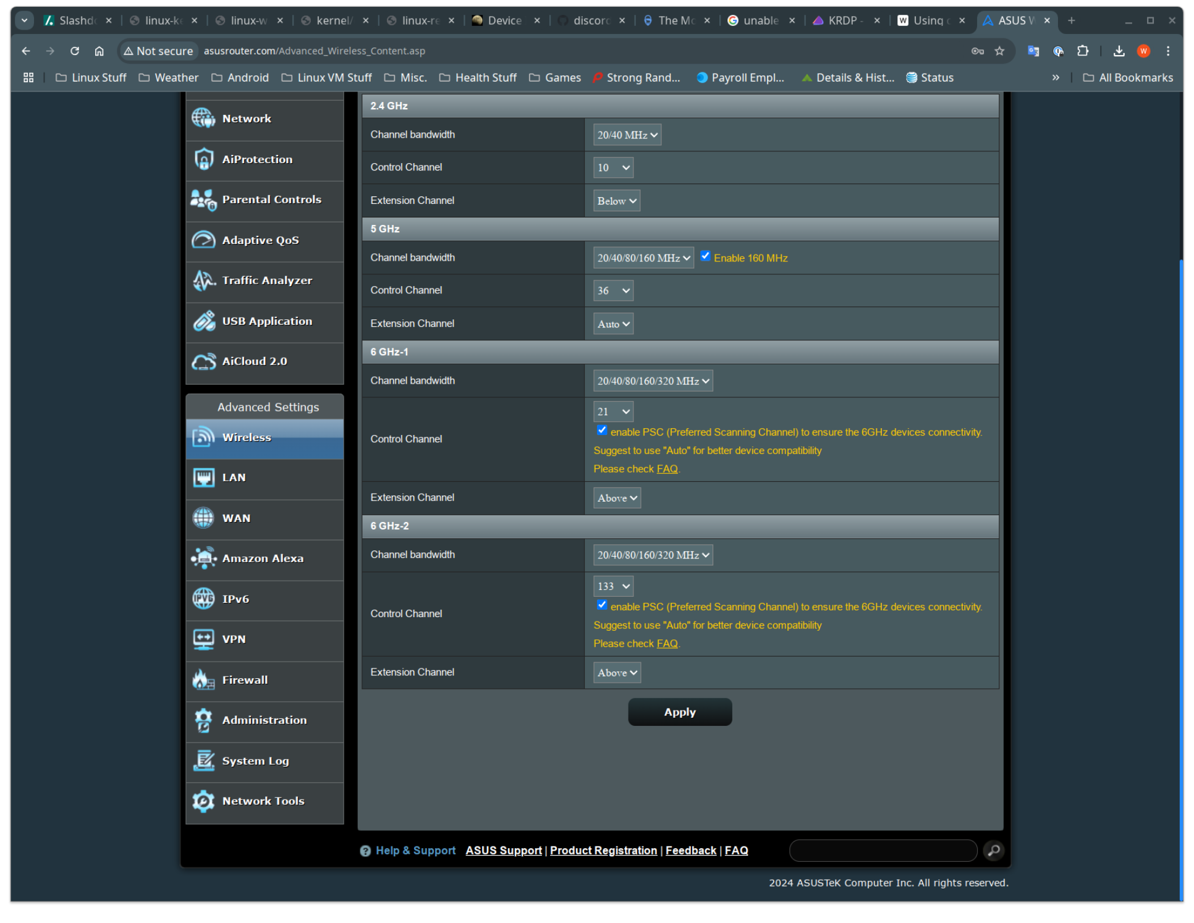The image size is (1194, 923).
Task: Open the browser downloads icon
Action: click(x=1119, y=51)
